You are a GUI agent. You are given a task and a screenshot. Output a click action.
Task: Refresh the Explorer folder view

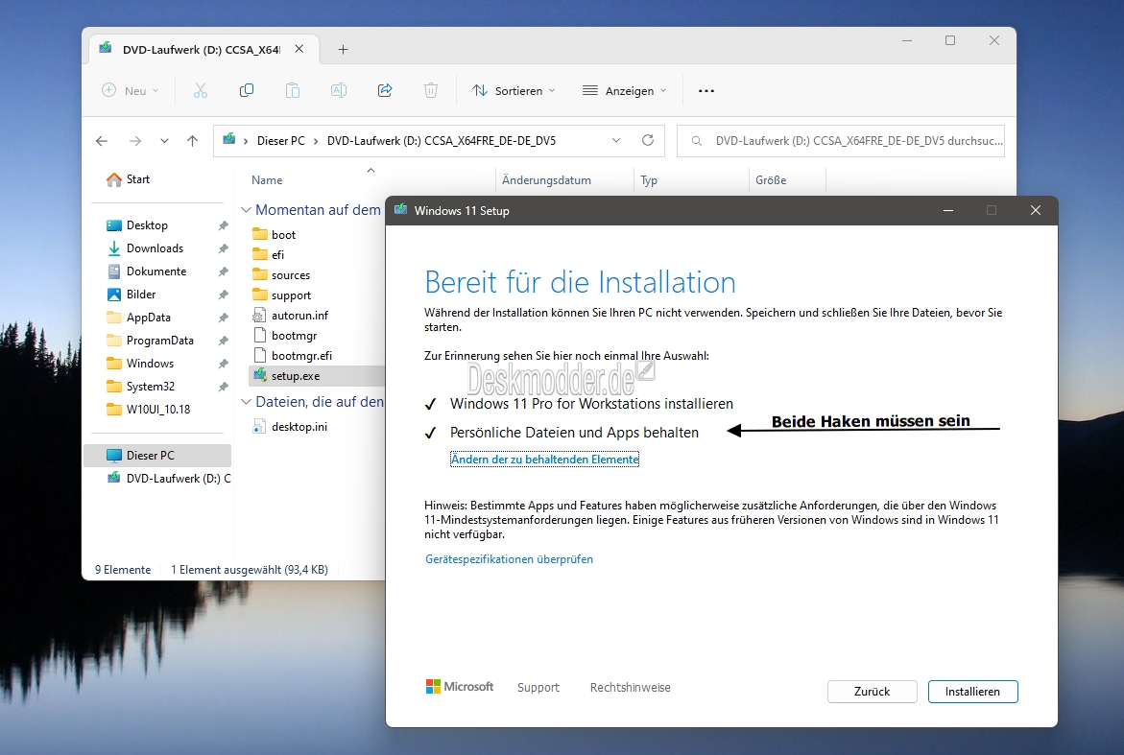[x=648, y=140]
